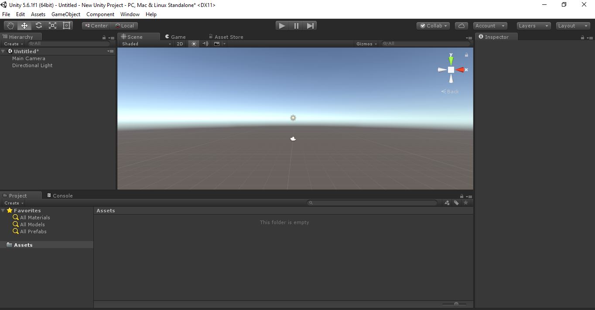Select the Scale tool
The height and width of the screenshot is (310, 595).
coord(52,25)
